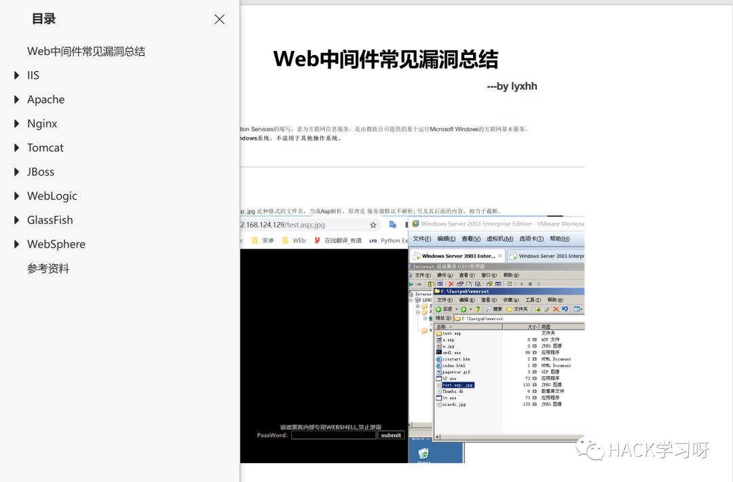
Task: Open the WEb bookmark folder
Action: (294, 240)
